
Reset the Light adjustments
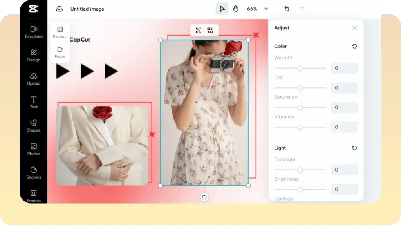(x=354, y=148)
